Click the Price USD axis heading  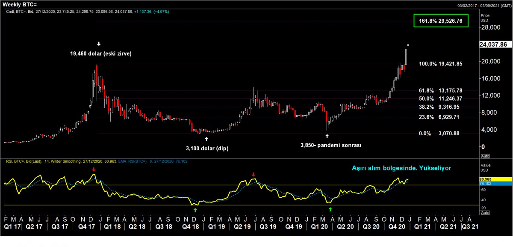[x=485, y=17]
